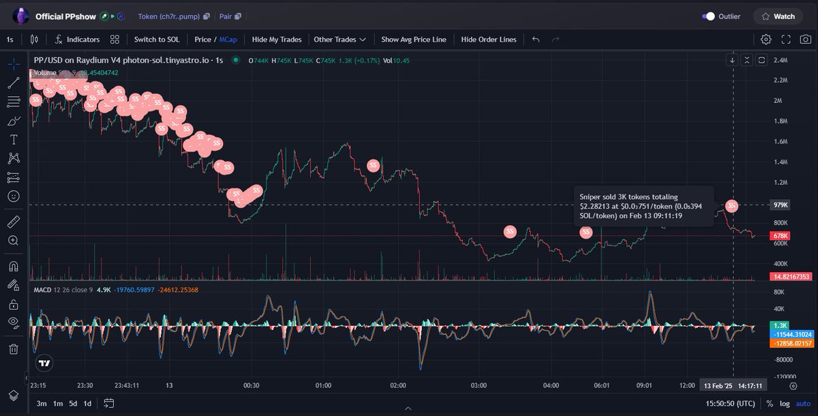
Task: Select the trend line drawing tool
Action: tap(14, 83)
